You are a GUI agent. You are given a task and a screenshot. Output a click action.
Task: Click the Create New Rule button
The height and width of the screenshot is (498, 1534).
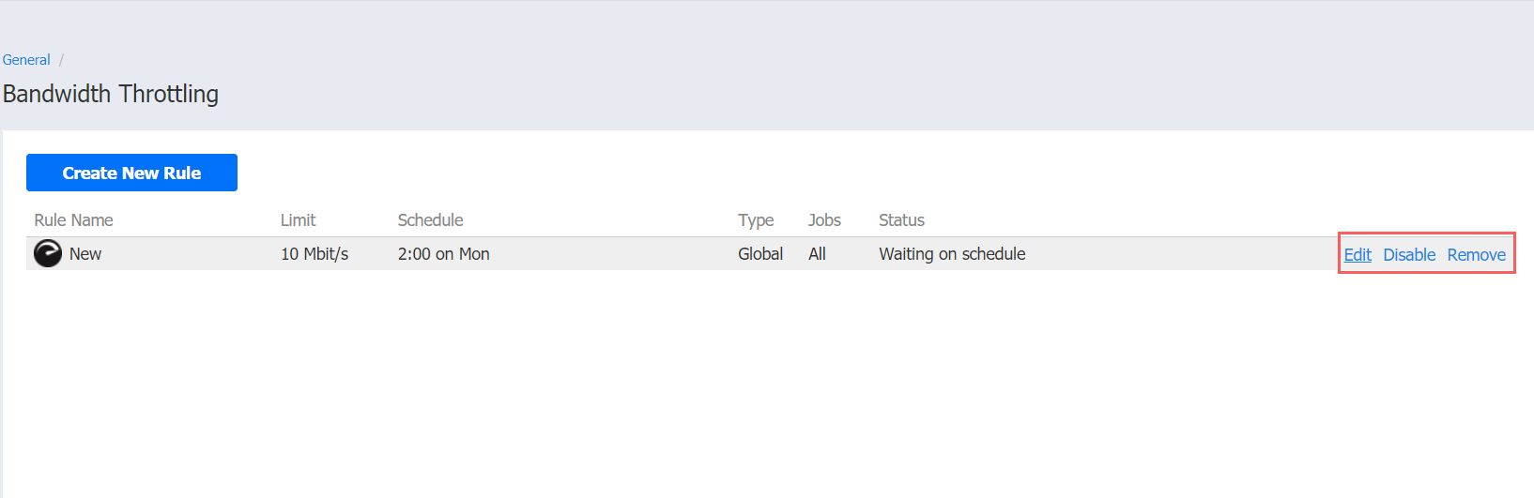coord(131,173)
